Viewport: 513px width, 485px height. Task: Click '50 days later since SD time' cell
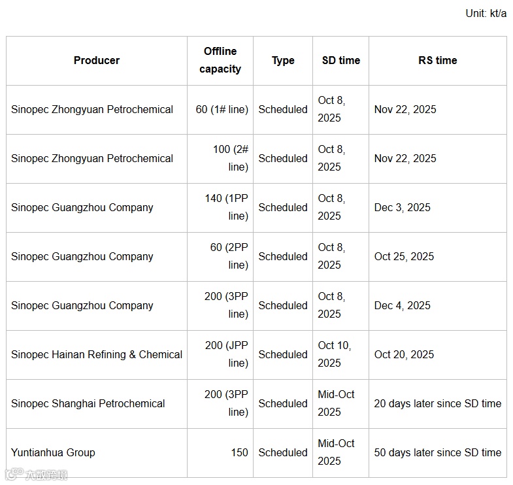click(x=437, y=452)
